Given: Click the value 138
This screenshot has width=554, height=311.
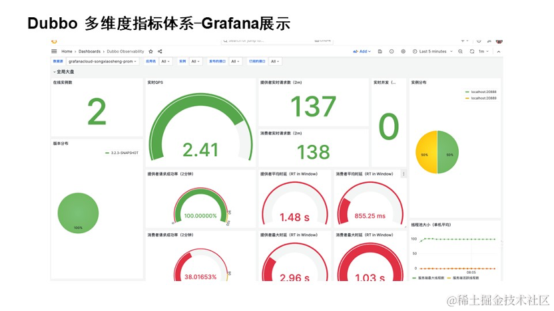Looking at the screenshot, I should tap(313, 152).
